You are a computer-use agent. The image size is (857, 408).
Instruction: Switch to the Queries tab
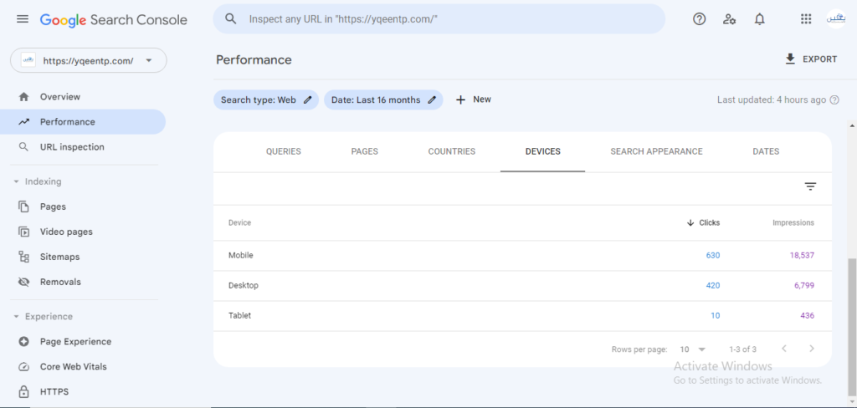pyautogui.click(x=283, y=151)
